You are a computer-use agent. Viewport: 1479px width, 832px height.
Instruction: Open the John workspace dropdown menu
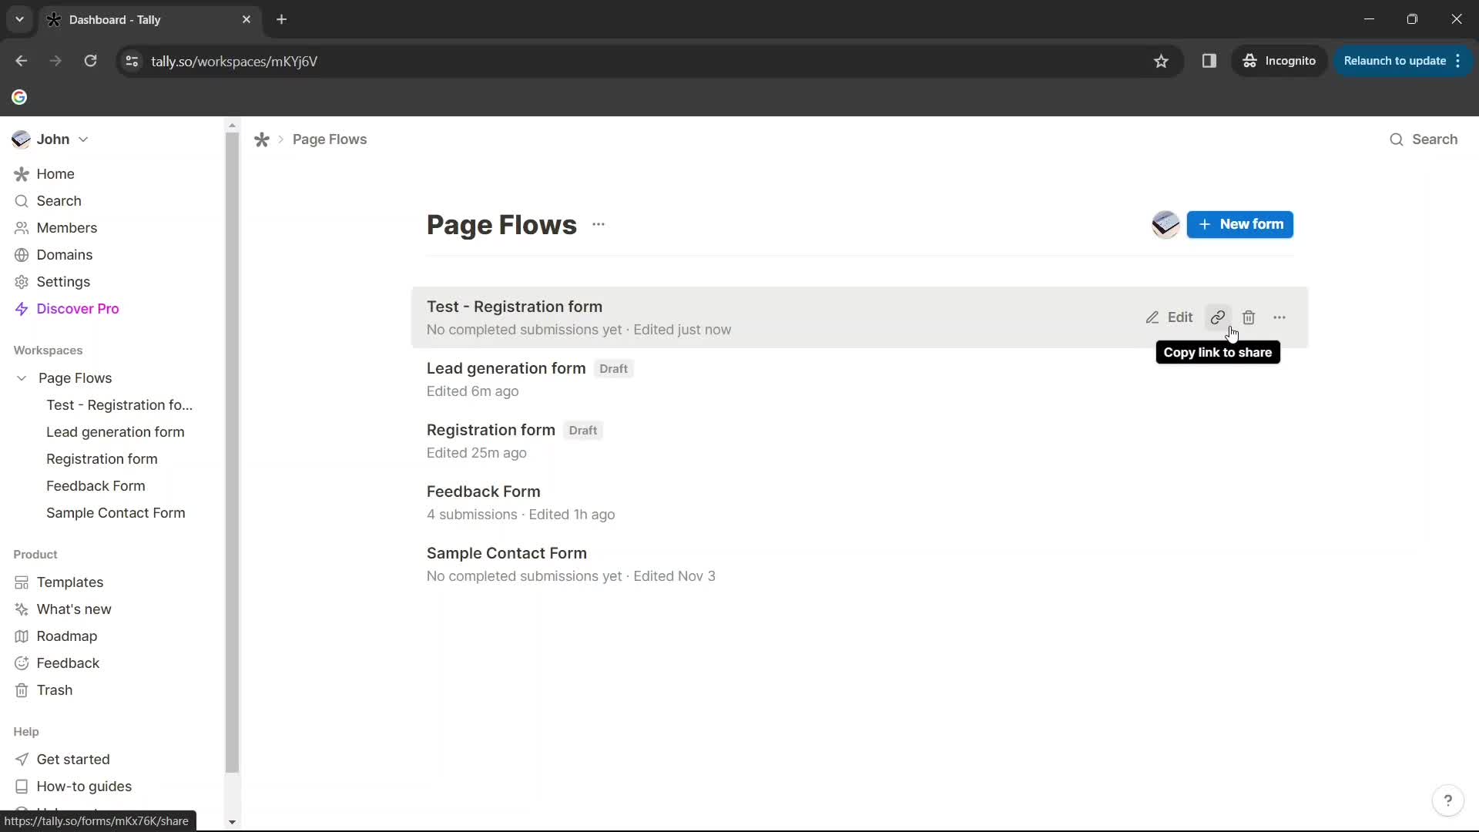point(83,139)
